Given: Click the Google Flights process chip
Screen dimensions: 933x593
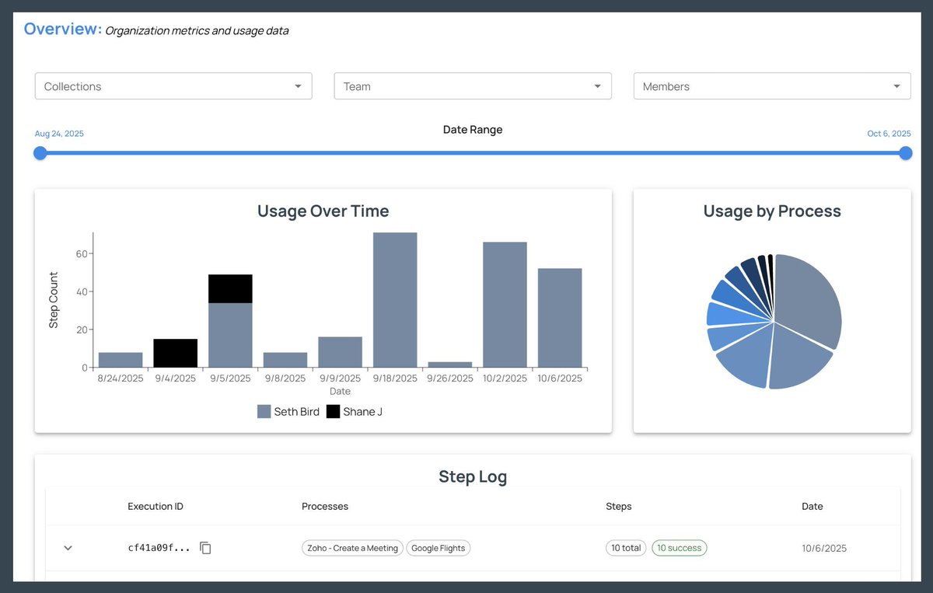Looking at the screenshot, I should tap(438, 548).
